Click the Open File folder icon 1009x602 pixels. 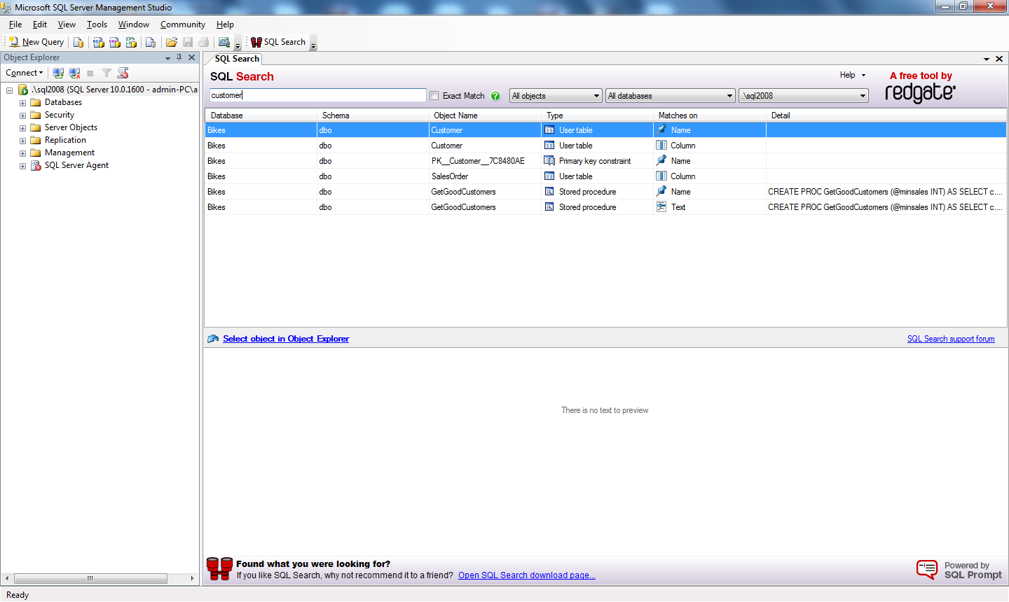pos(171,42)
